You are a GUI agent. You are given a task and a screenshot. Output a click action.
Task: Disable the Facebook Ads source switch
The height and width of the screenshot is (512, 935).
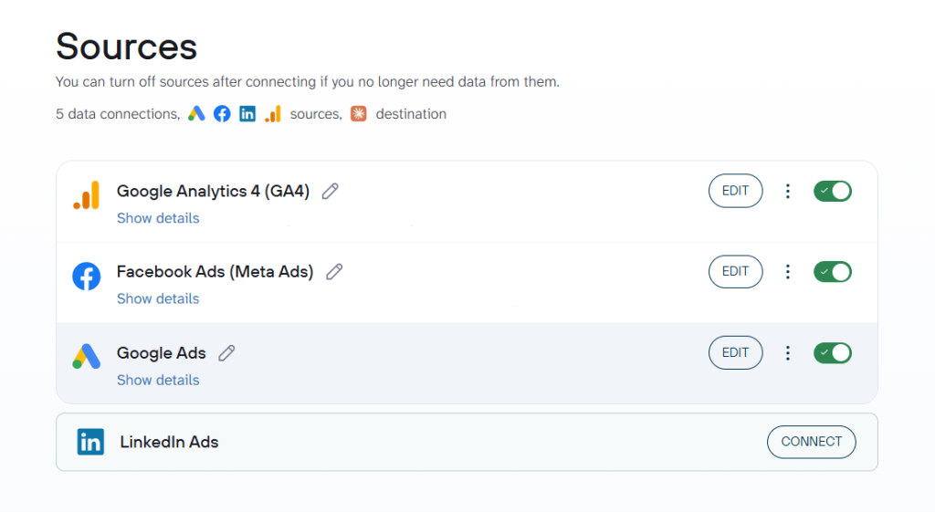point(833,272)
